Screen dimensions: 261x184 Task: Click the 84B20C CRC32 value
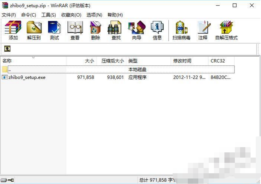coord(221,77)
